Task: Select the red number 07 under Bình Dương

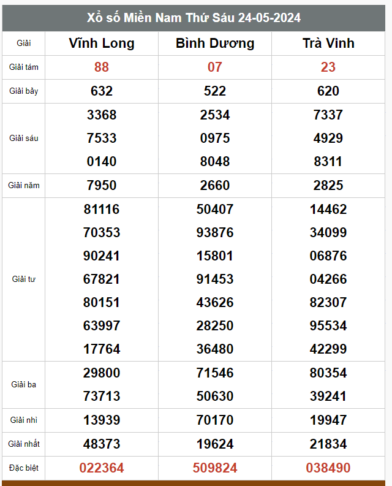Action: pyautogui.click(x=215, y=67)
